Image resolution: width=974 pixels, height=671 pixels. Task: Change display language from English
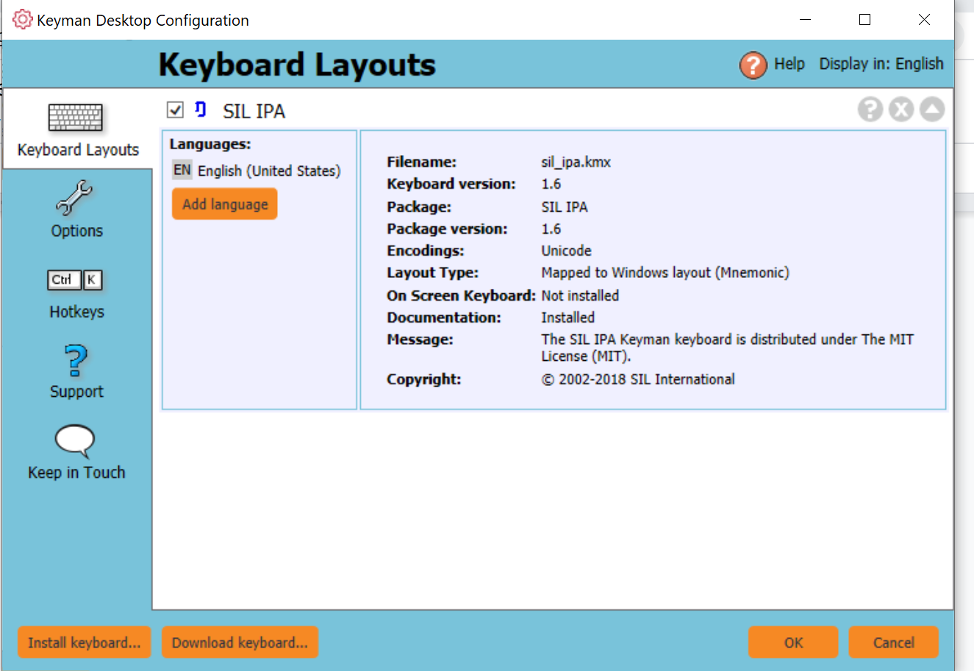(x=881, y=64)
